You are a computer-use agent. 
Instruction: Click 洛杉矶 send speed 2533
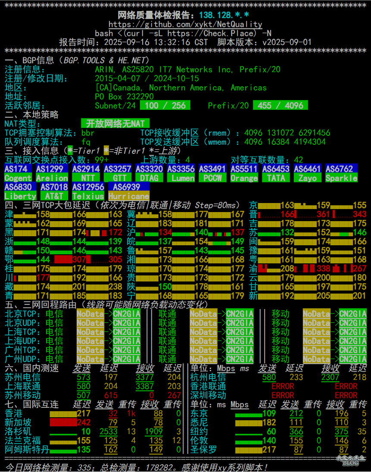(109, 431)
